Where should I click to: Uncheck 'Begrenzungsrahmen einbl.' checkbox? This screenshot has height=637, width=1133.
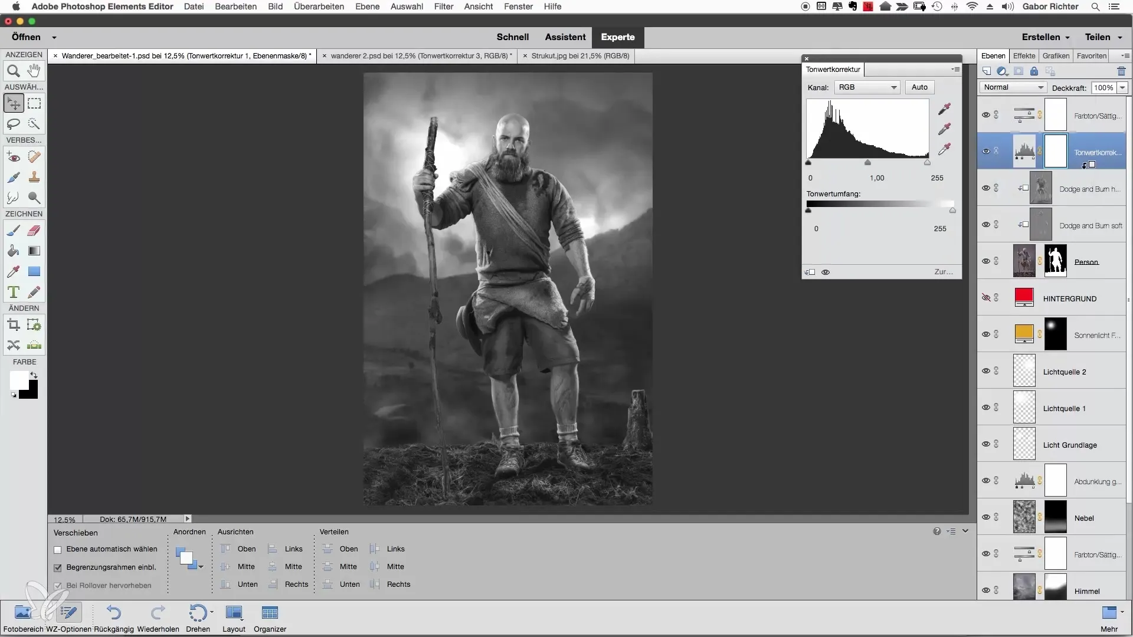click(58, 568)
